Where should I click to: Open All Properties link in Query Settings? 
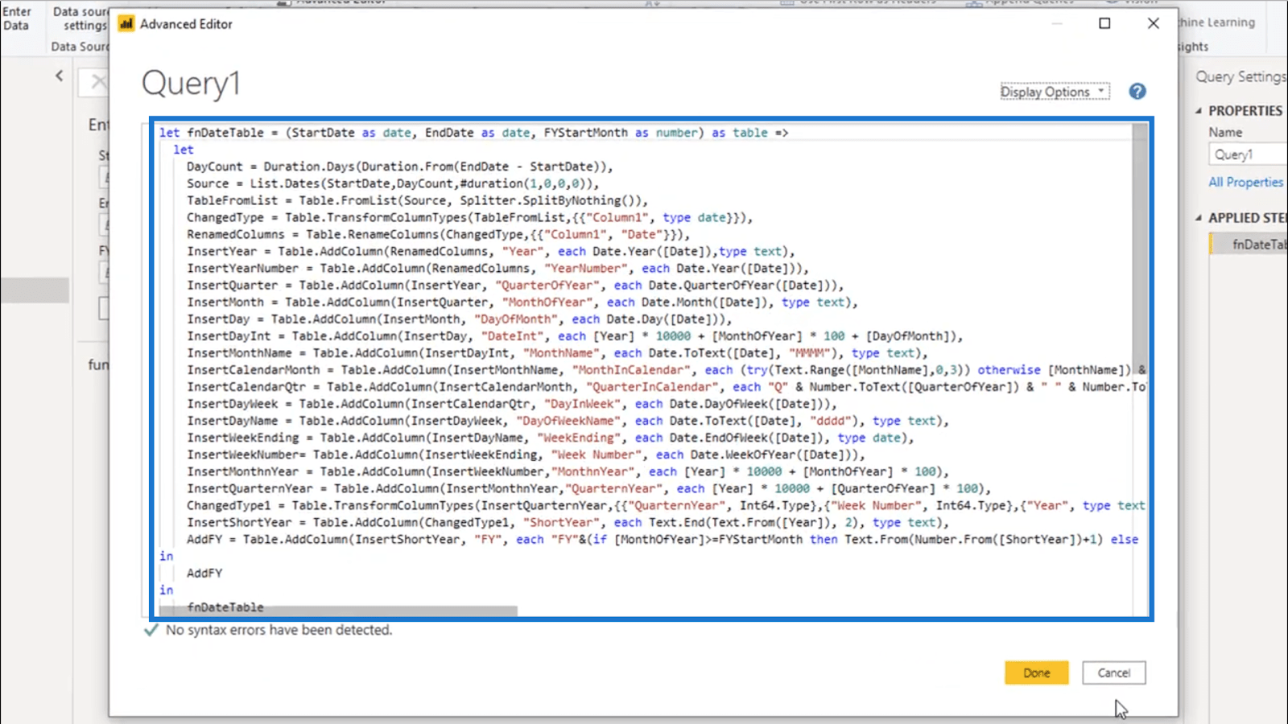tap(1245, 182)
